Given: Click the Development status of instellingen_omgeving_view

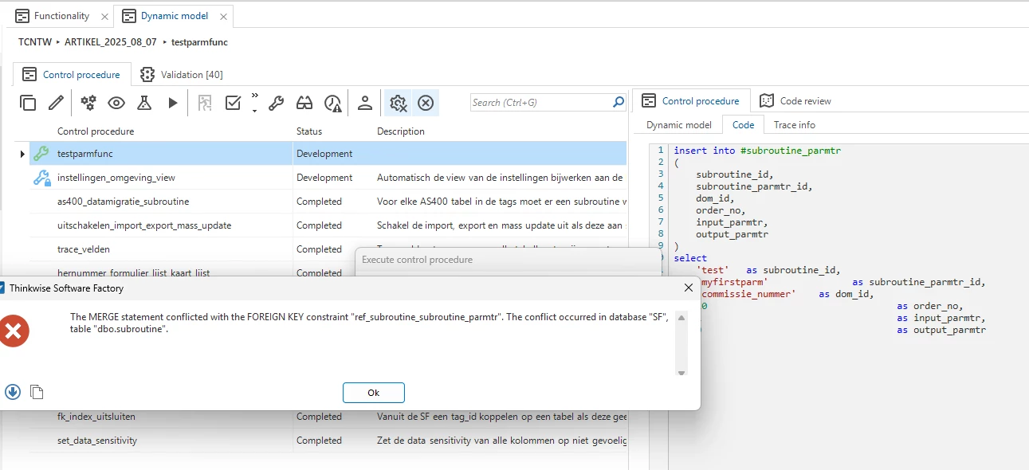Looking at the screenshot, I should (x=324, y=178).
